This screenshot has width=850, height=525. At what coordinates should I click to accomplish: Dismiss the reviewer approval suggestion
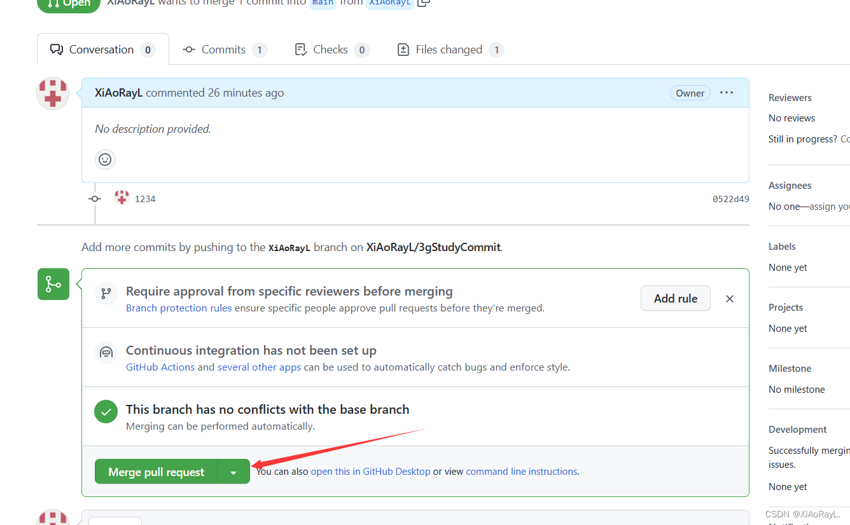coord(730,299)
